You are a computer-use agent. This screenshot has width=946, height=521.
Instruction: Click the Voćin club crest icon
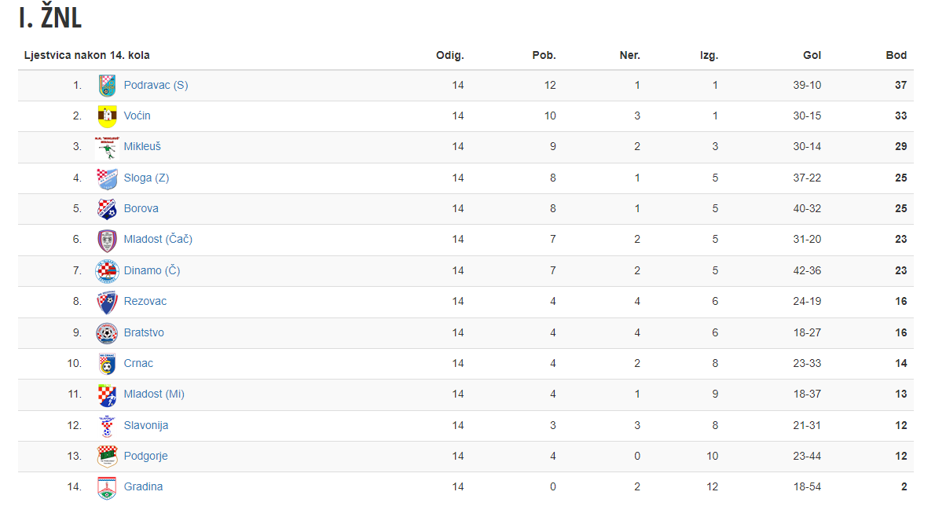pyautogui.click(x=107, y=116)
